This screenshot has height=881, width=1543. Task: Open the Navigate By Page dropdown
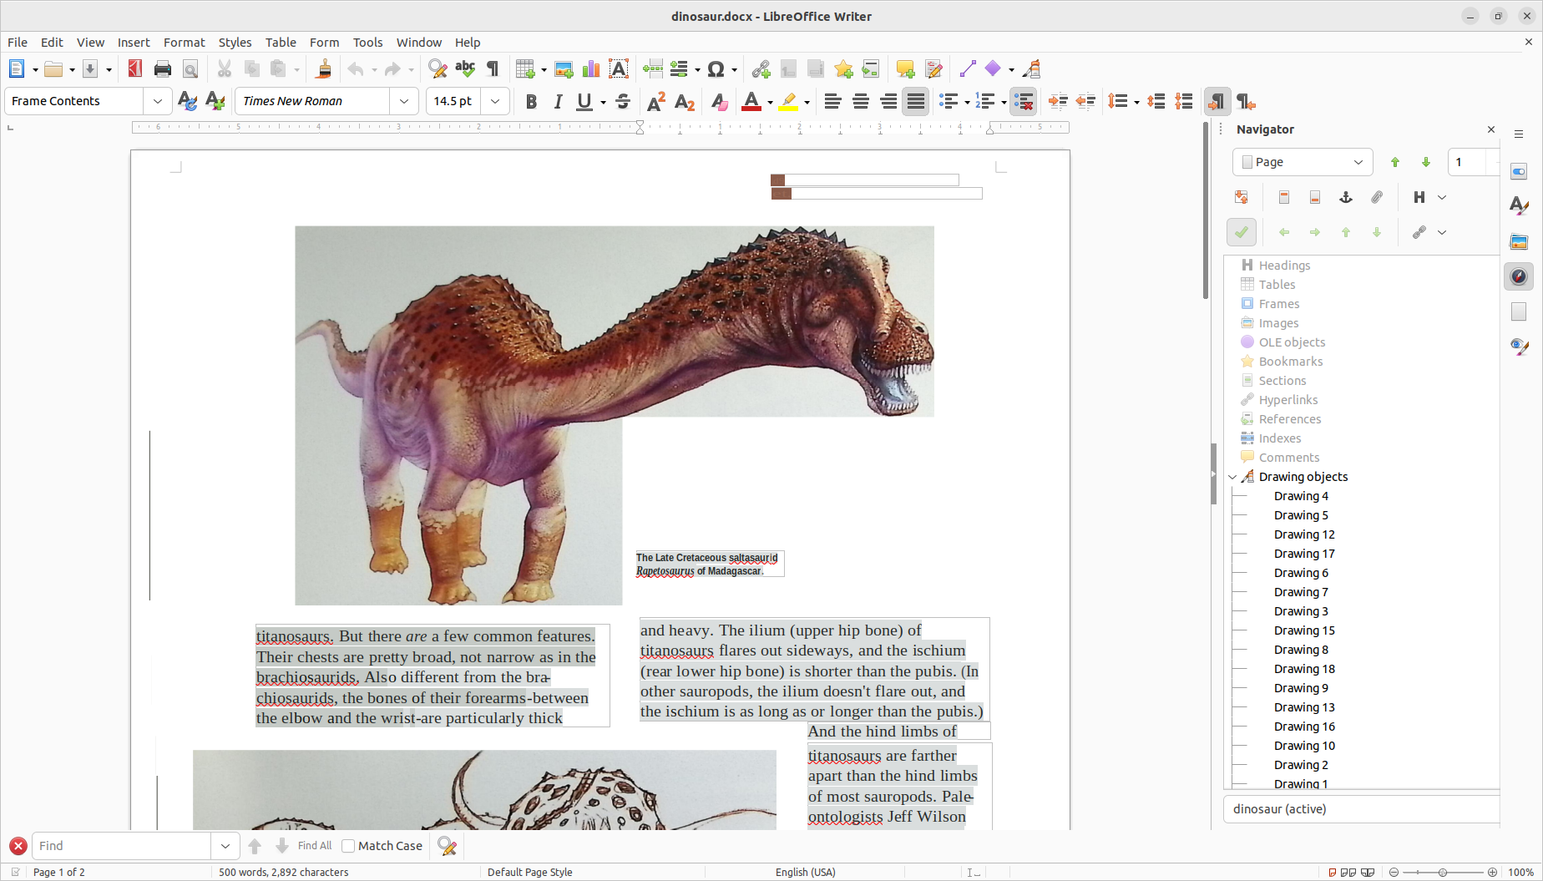pos(1303,162)
